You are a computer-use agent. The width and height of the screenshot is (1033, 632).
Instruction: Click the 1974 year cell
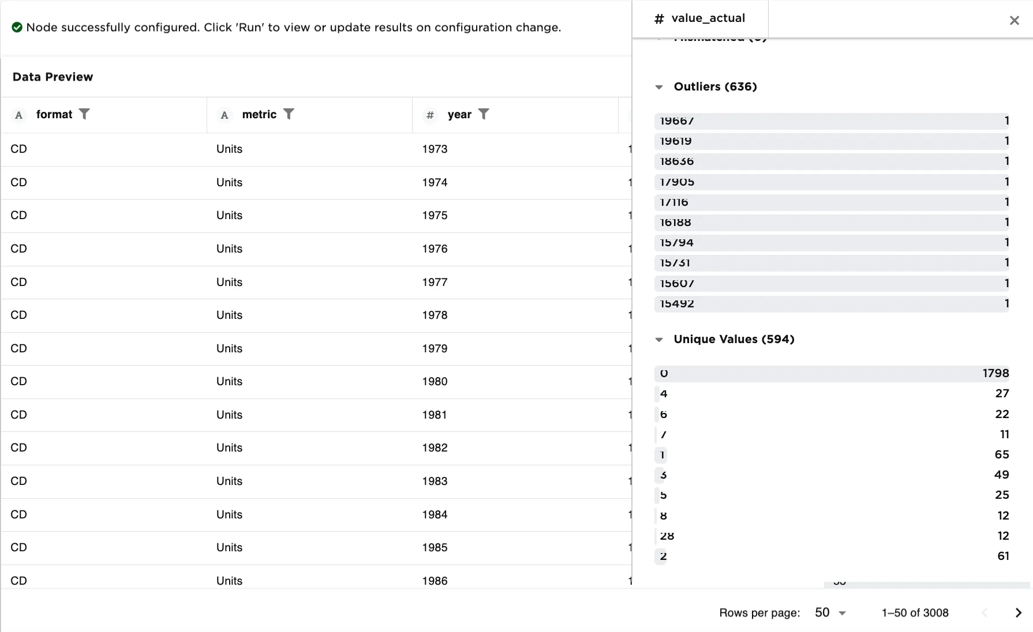[435, 183]
